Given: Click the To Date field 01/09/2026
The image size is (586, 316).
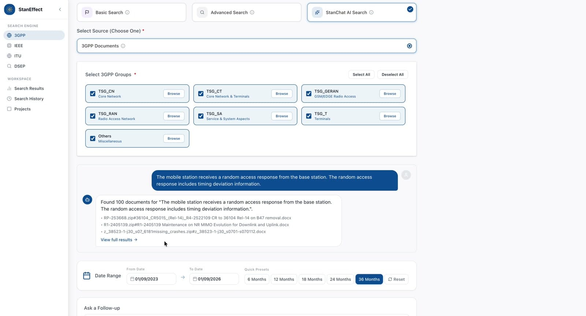Looking at the screenshot, I should click(x=214, y=279).
